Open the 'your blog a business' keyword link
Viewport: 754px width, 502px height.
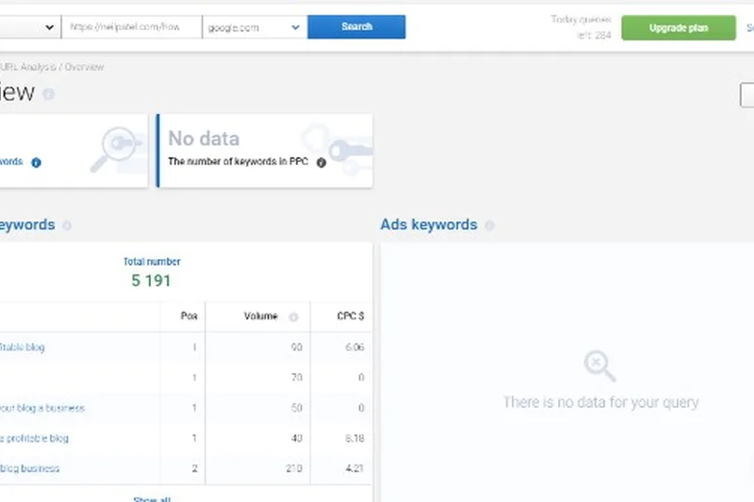[x=42, y=408]
